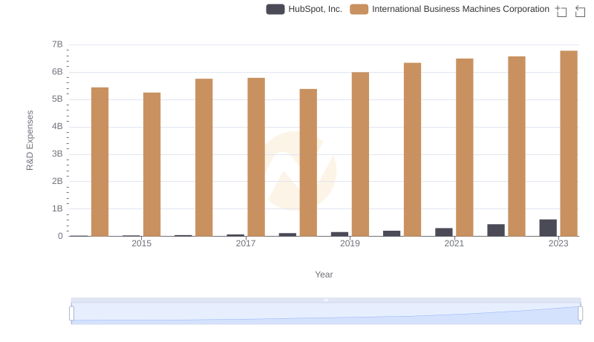Click IBM bar for 2021
The width and height of the screenshot is (594, 342).
point(465,147)
